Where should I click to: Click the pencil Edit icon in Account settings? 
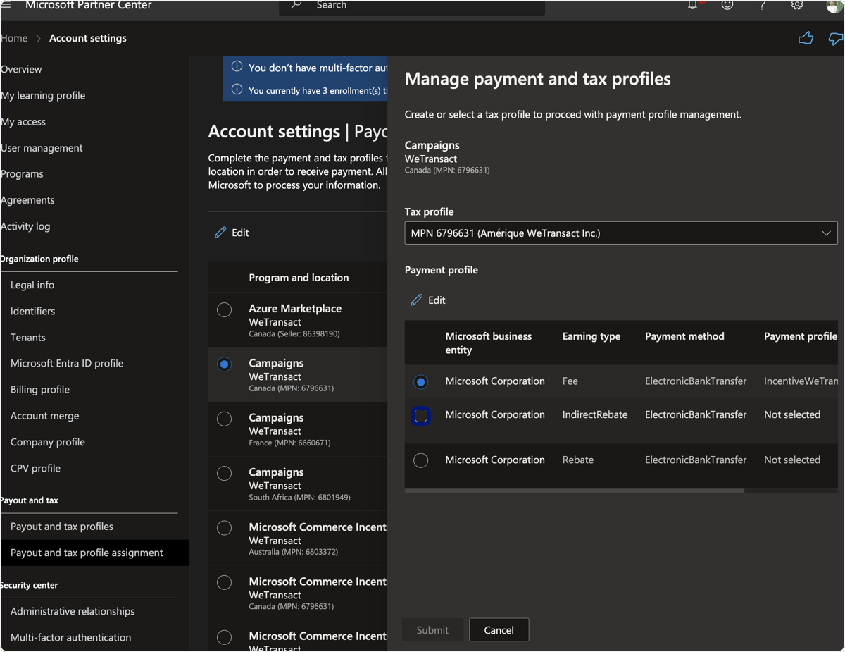click(x=220, y=233)
